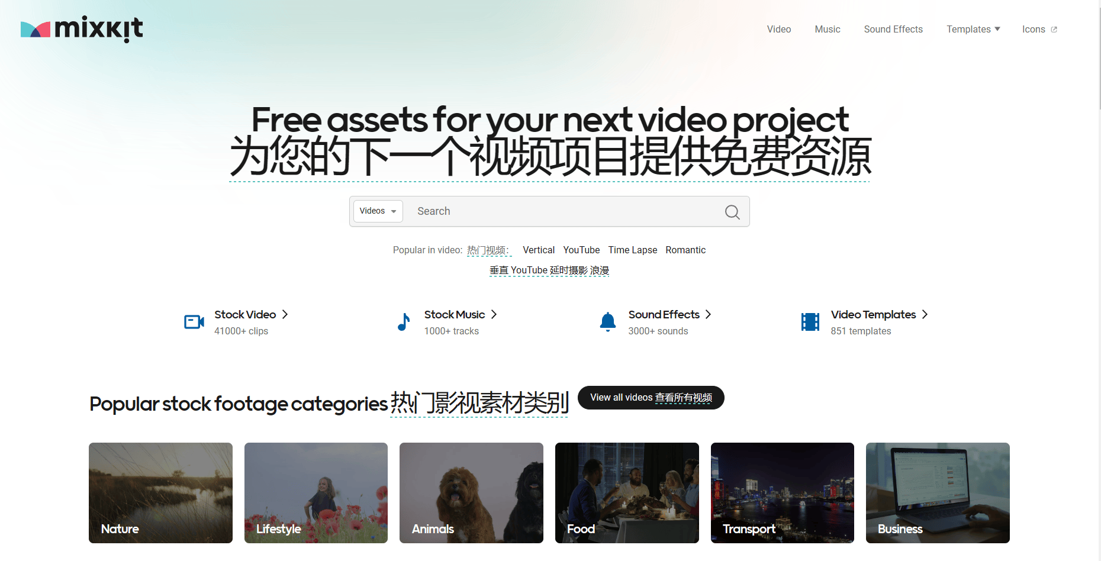Click the external link icon beside Icons
This screenshot has height=561, width=1101.
click(1054, 30)
